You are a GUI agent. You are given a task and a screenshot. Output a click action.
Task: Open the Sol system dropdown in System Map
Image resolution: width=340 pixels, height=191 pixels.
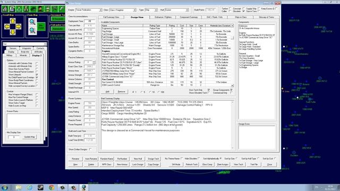coord(45,44)
